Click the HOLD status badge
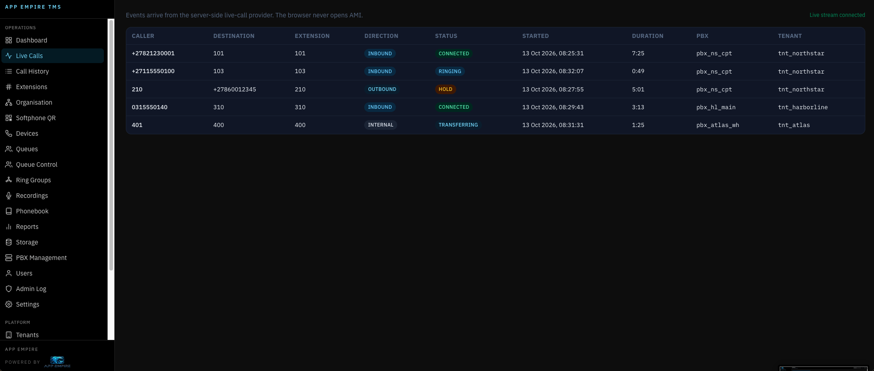 pos(445,89)
